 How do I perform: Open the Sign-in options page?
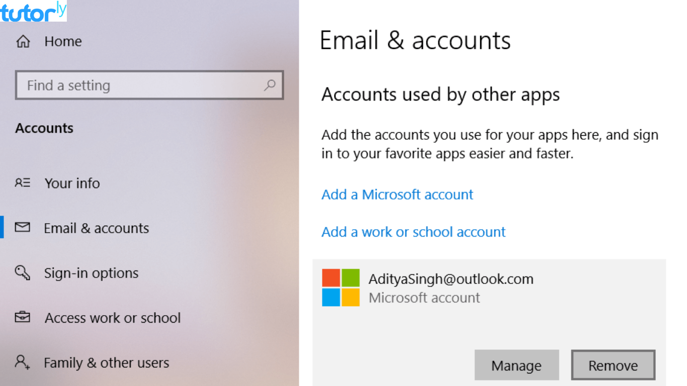(x=91, y=273)
